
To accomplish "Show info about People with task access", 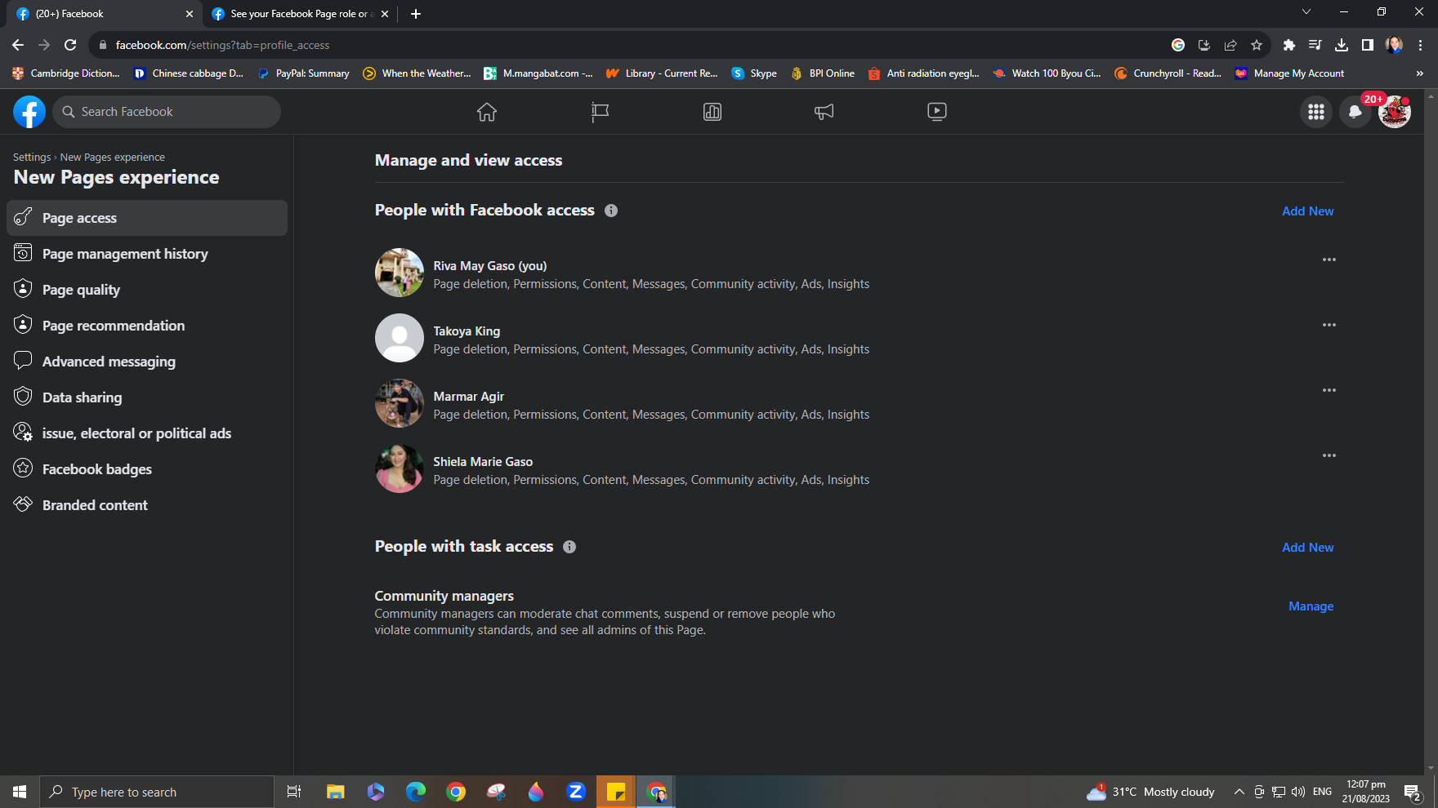I will point(569,547).
